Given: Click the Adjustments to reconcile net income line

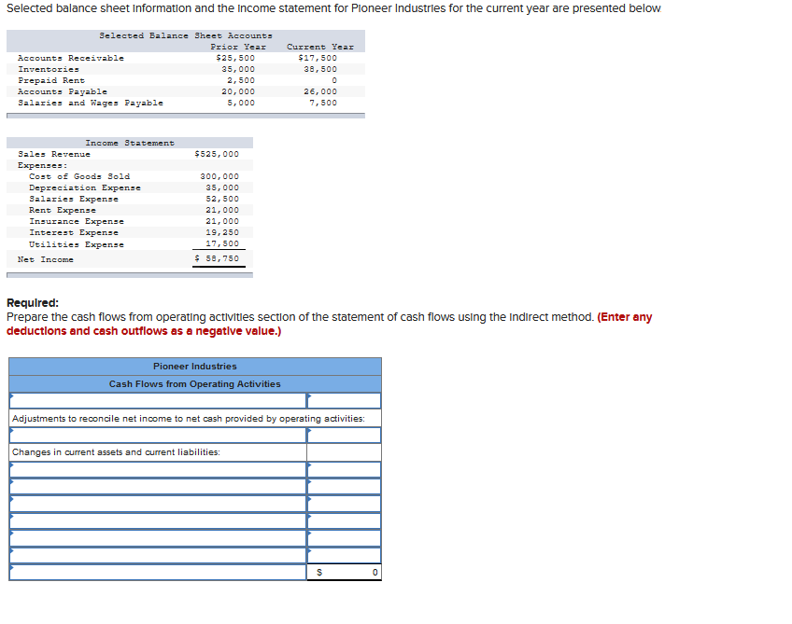Looking at the screenshot, I should click(x=189, y=418).
